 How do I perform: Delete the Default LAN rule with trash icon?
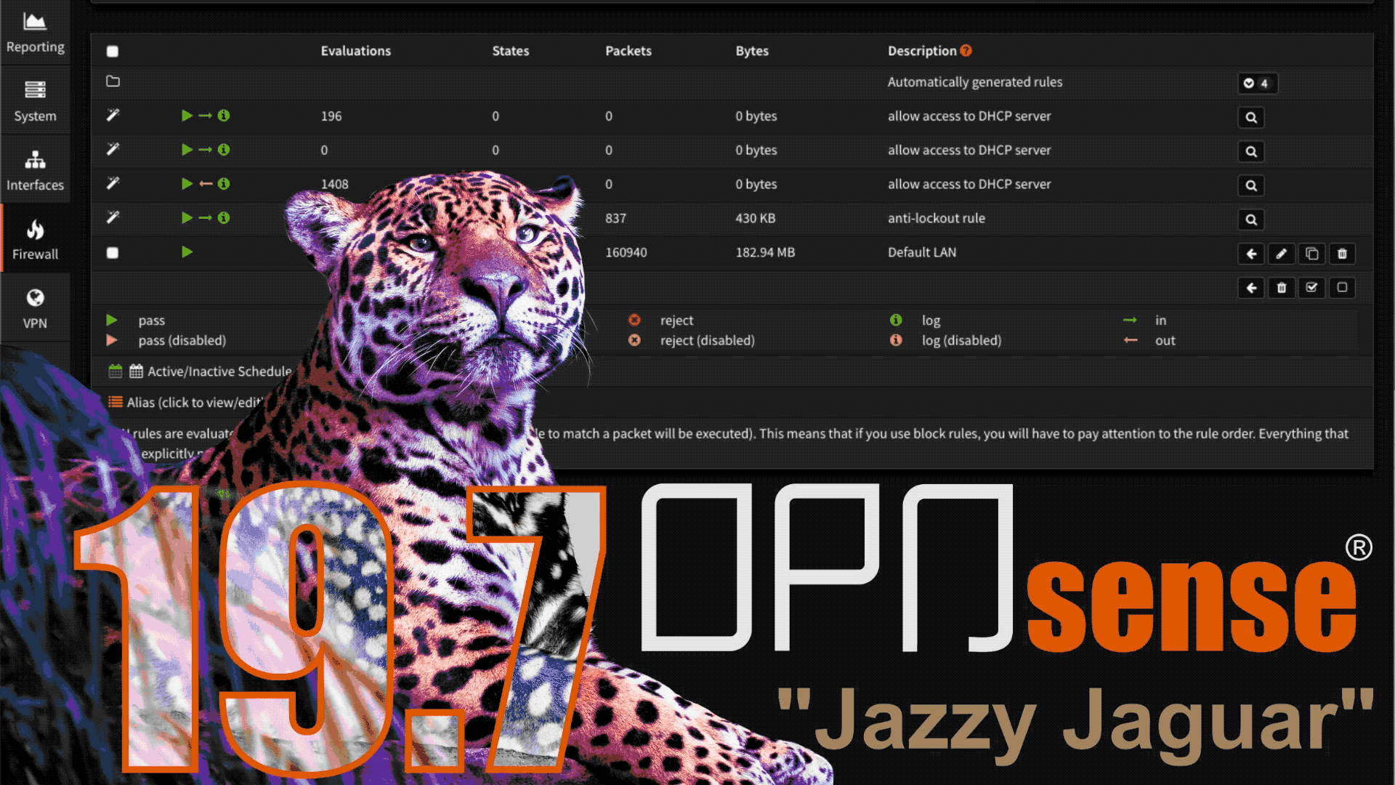coord(1342,254)
